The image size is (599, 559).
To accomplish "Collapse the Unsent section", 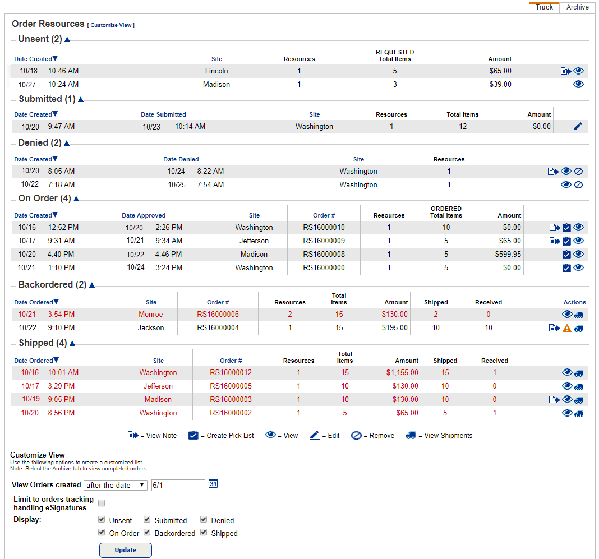I will click(x=67, y=39).
